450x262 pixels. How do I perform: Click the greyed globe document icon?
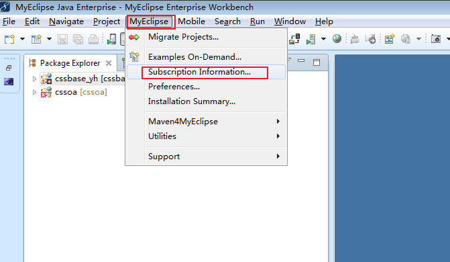pos(406,39)
